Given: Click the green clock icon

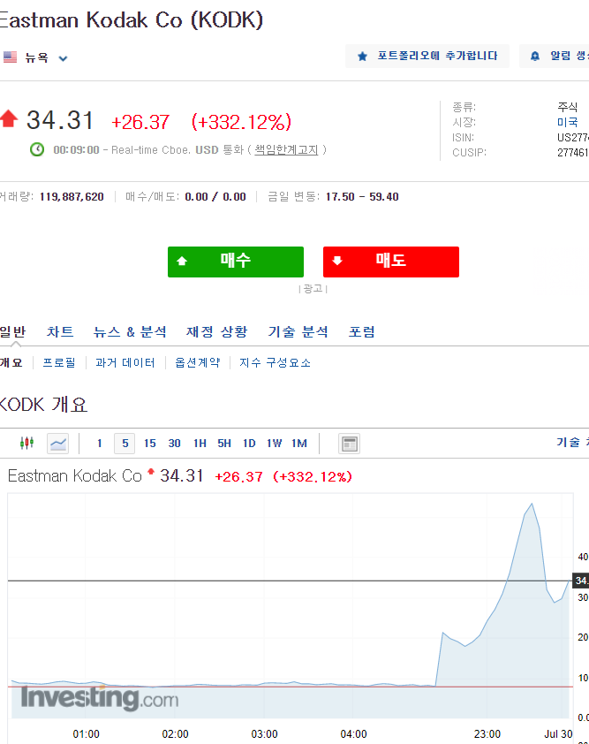Looking at the screenshot, I should (37, 149).
